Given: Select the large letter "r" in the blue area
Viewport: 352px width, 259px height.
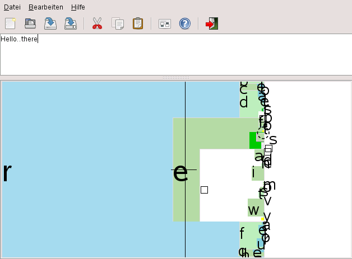Looking at the screenshot, I should click(7, 172).
